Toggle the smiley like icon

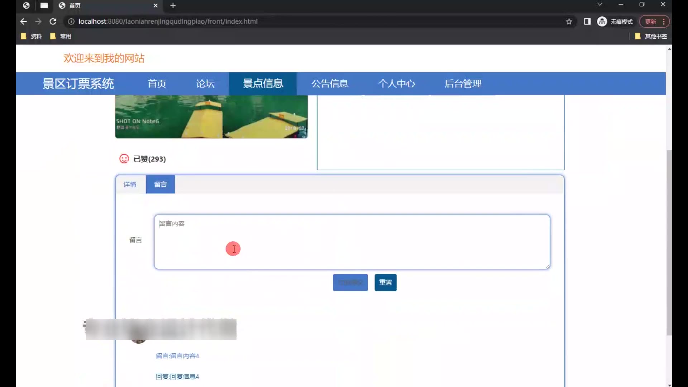coord(124,159)
